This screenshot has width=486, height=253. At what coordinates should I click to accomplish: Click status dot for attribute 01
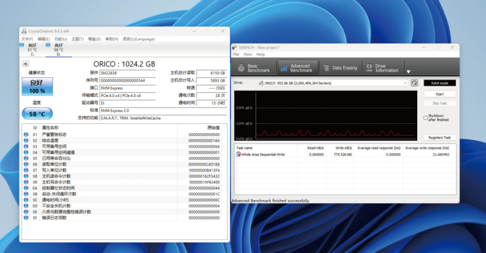(26, 134)
